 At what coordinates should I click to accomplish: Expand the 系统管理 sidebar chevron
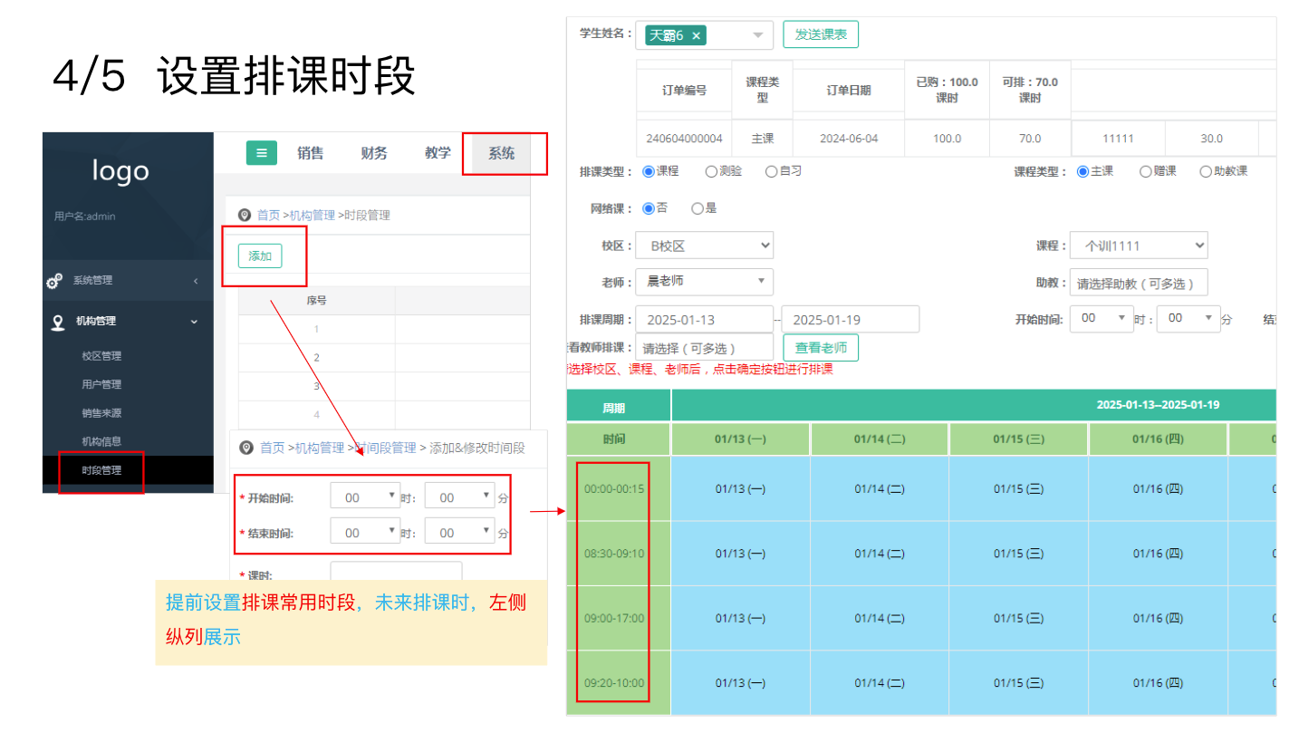click(x=195, y=281)
